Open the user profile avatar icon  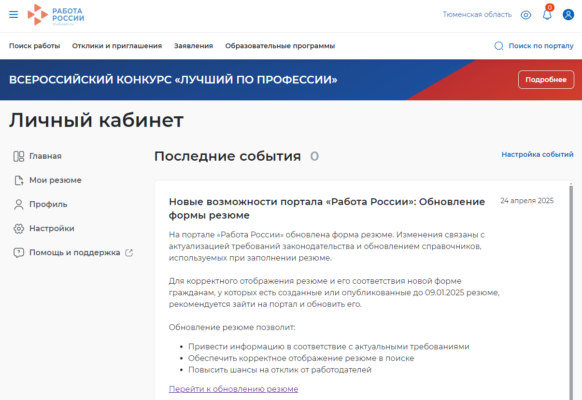click(568, 14)
